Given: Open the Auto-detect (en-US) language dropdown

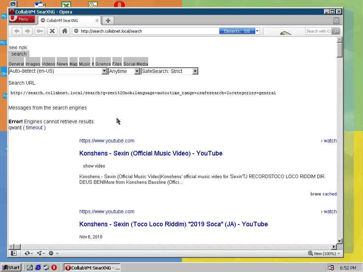Looking at the screenshot, I should [x=58, y=71].
